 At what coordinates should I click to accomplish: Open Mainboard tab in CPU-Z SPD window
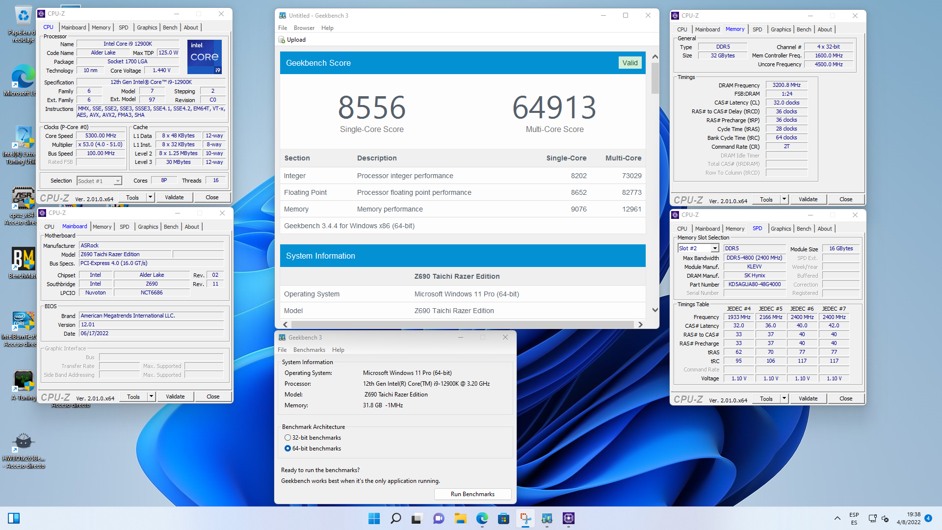tap(707, 229)
